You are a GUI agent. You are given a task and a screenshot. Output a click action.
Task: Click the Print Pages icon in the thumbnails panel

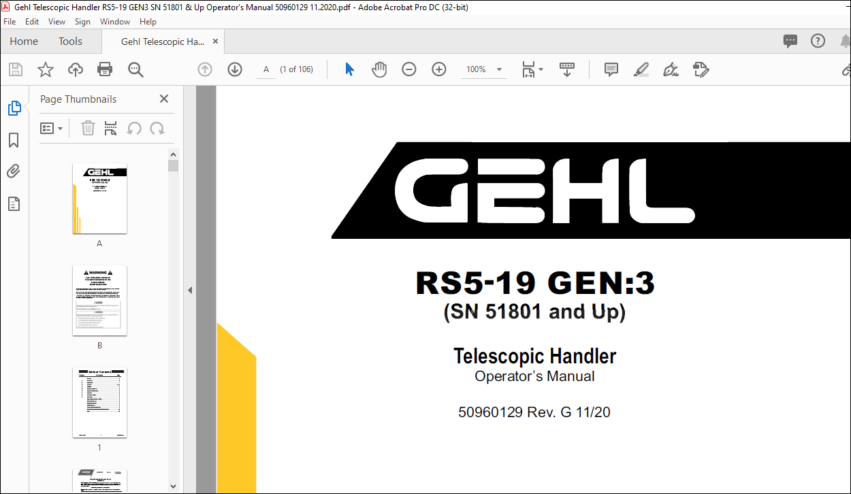[x=111, y=128]
